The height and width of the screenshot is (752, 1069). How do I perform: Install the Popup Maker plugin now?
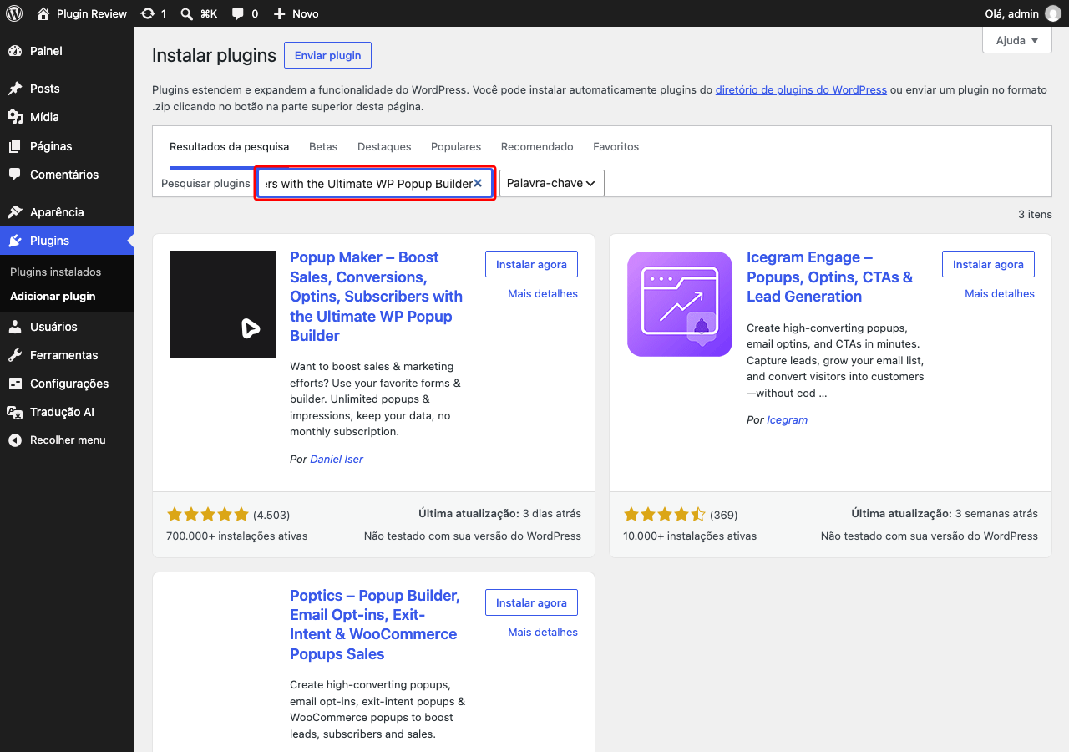(x=531, y=264)
